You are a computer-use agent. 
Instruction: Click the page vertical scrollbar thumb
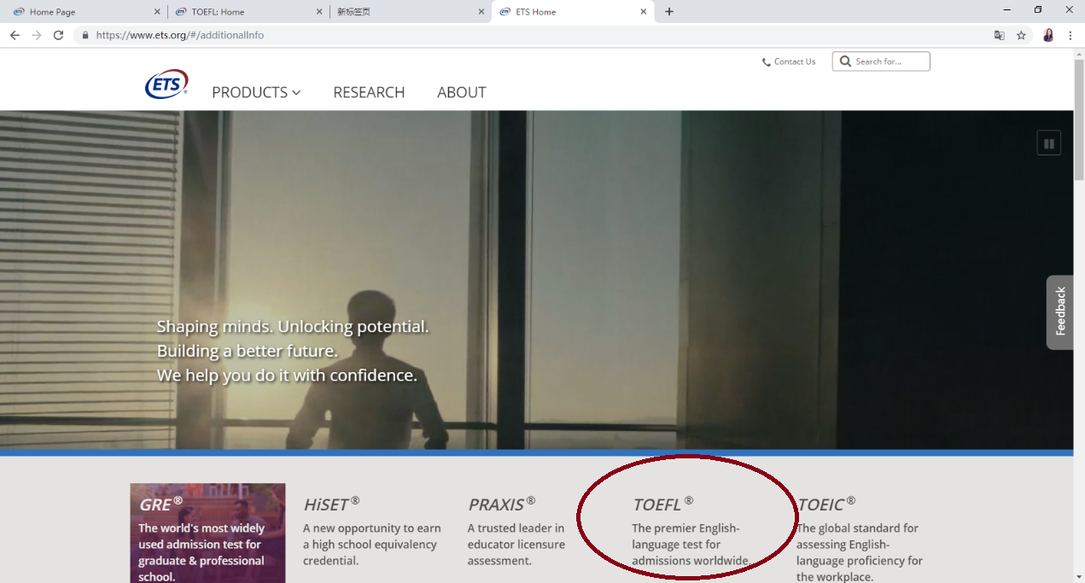(1079, 120)
